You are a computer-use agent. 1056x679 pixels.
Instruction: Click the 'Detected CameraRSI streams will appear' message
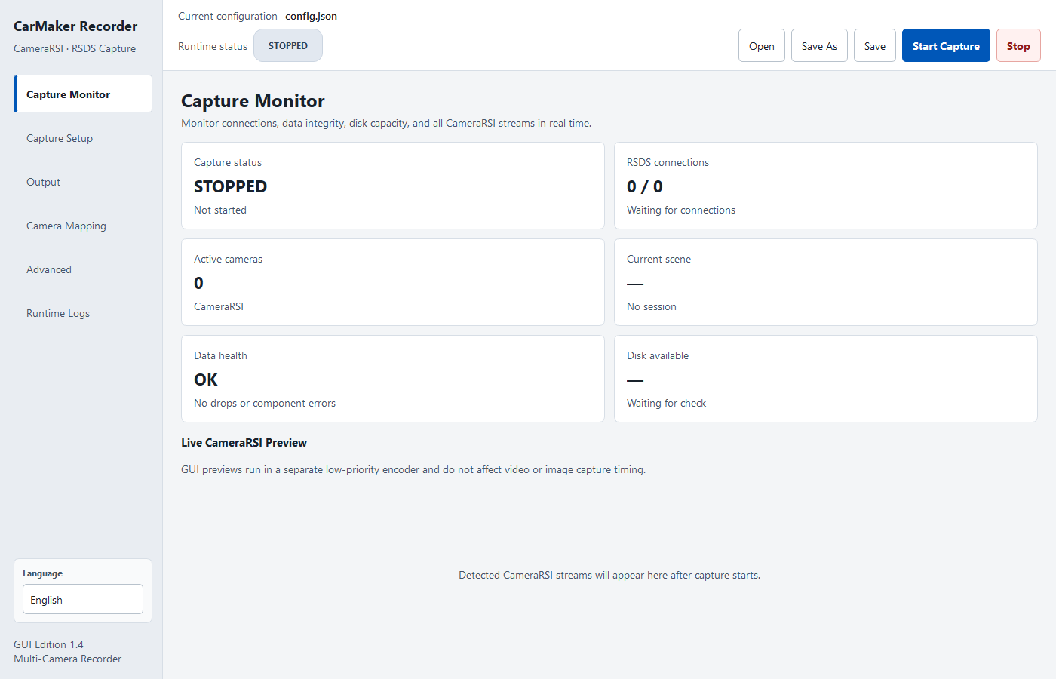point(609,575)
